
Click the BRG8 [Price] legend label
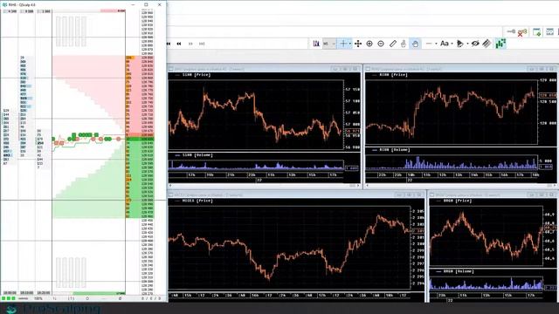[x=458, y=201]
